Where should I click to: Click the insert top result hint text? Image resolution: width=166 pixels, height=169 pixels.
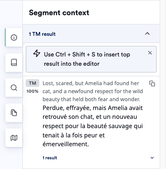coord(87,59)
